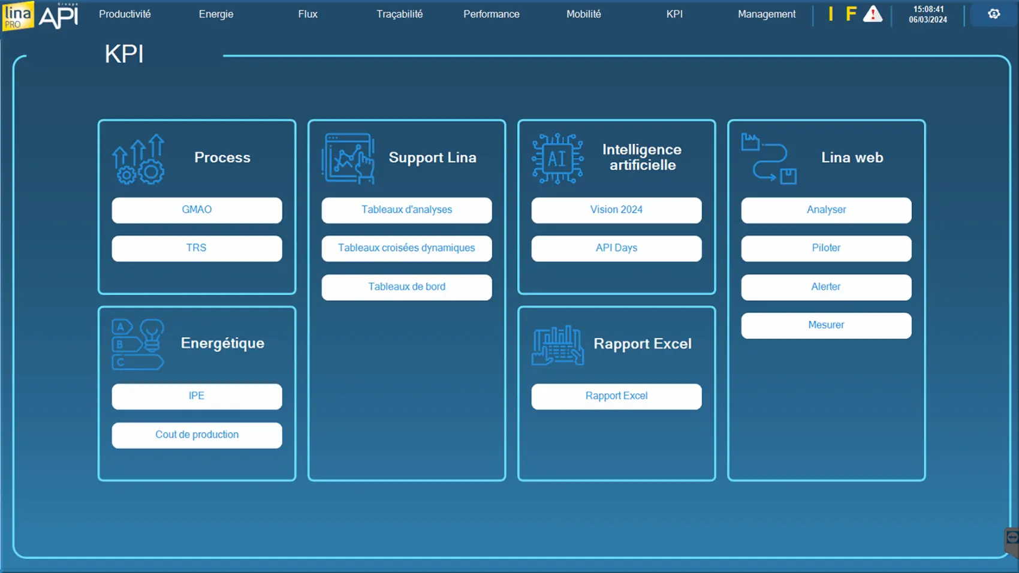Click the yellow F indicator
The height and width of the screenshot is (573, 1019).
851,14
